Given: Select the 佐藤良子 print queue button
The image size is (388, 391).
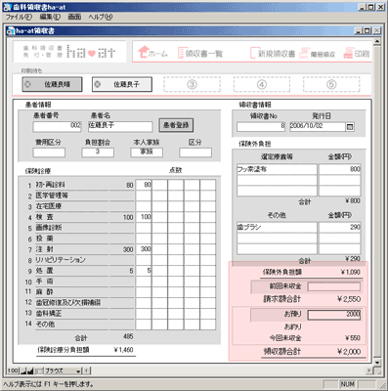Looking at the screenshot, I should coord(122,84).
